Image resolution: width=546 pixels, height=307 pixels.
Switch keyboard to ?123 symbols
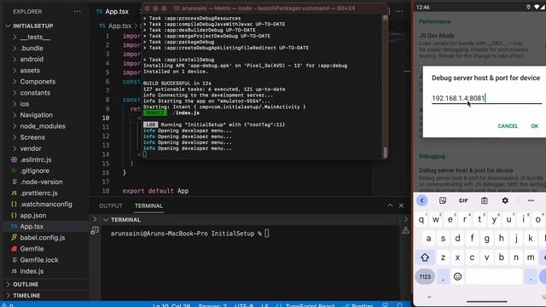[425, 276]
